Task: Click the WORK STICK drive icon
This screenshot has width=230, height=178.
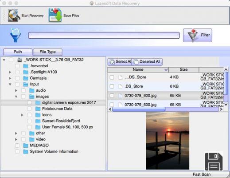Action: pyautogui.click(x=20, y=60)
